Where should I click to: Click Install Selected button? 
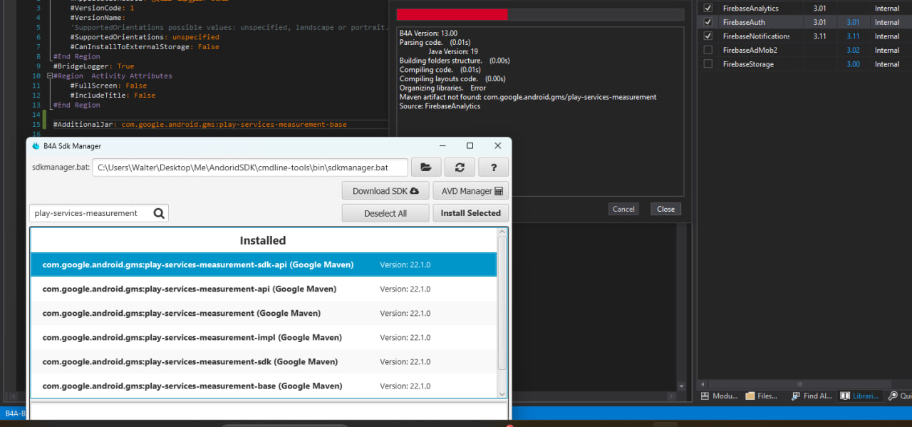[x=470, y=213]
